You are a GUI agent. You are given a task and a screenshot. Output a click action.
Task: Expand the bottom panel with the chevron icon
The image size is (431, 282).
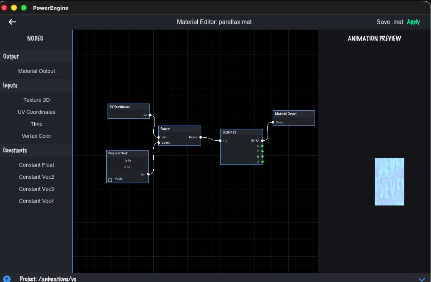422,279
